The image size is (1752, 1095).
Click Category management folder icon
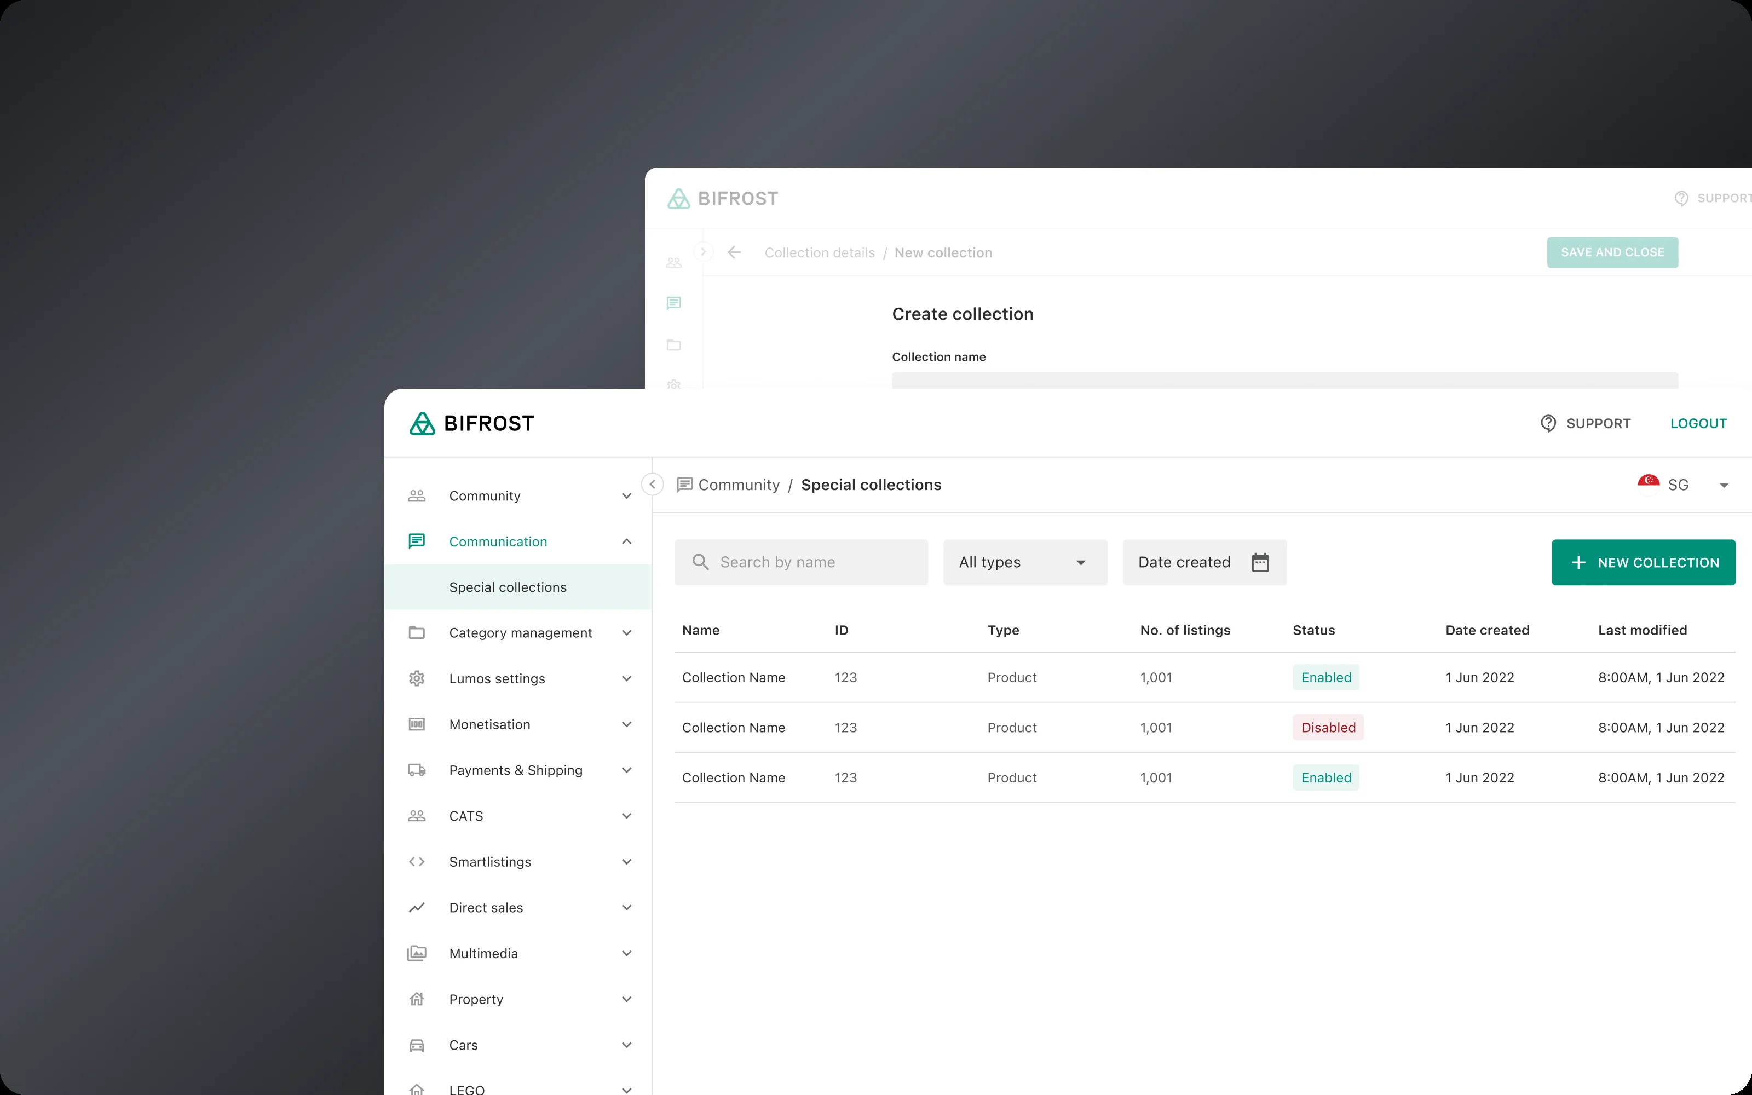[x=417, y=633]
